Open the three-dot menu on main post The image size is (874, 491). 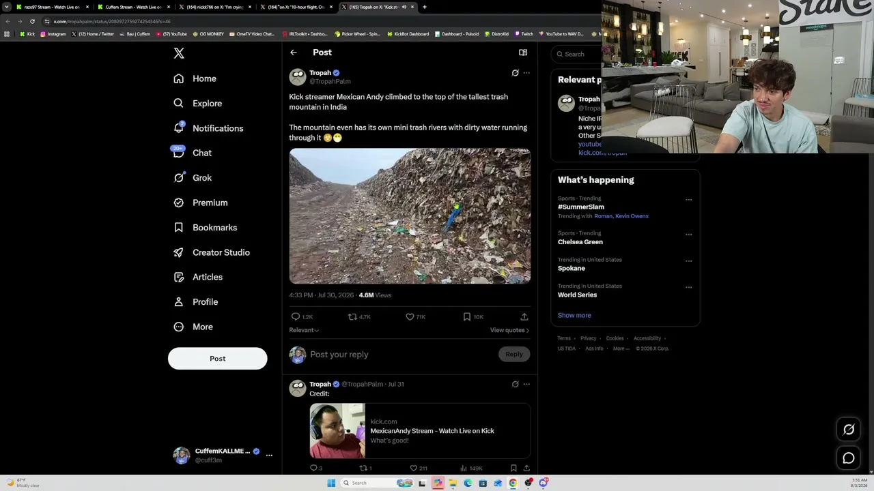coord(526,73)
